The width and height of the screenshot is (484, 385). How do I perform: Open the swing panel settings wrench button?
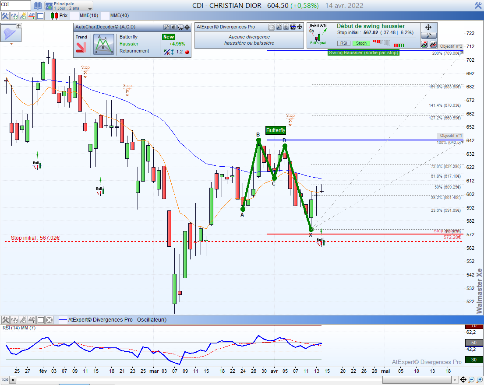(429, 35)
